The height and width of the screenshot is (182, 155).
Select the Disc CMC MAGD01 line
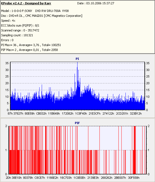tap(42, 16)
